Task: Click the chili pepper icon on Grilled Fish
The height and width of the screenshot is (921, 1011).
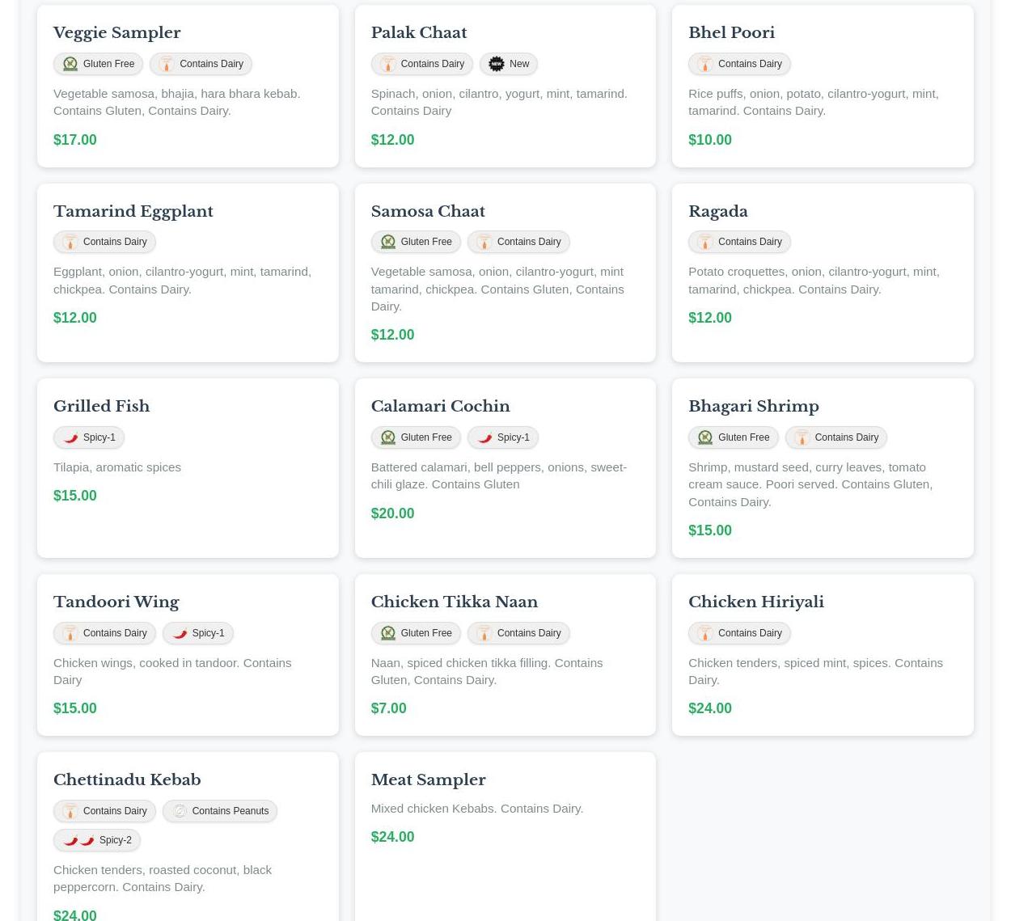Action: tap(70, 437)
